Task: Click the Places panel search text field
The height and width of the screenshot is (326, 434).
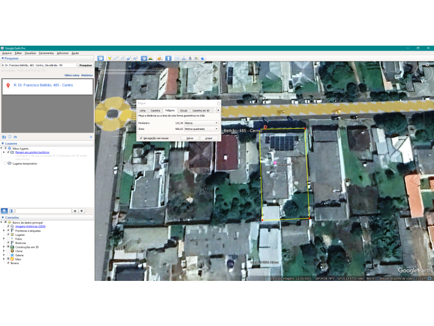Action: [x=43, y=211]
